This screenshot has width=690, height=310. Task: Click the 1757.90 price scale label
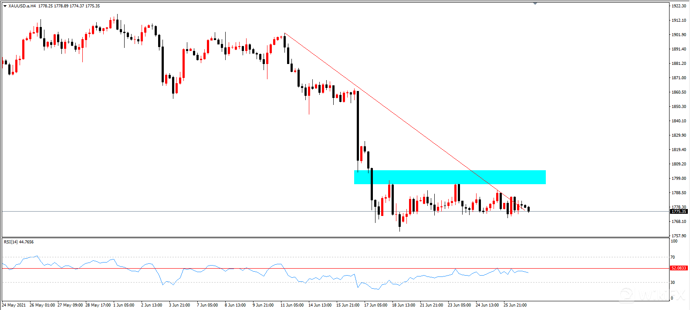pyautogui.click(x=679, y=236)
